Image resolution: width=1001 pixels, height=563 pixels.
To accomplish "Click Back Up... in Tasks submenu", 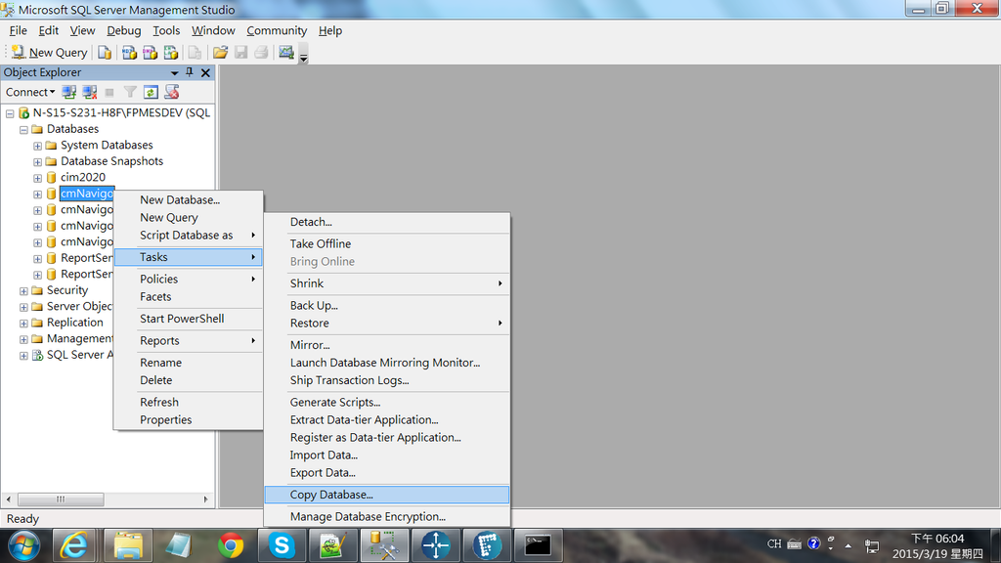I will pyautogui.click(x=387, y=306).
